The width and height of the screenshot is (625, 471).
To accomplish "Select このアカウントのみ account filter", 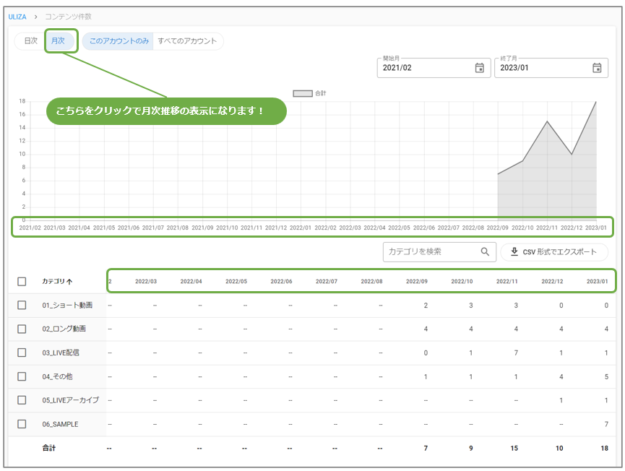I will [119, 41].
